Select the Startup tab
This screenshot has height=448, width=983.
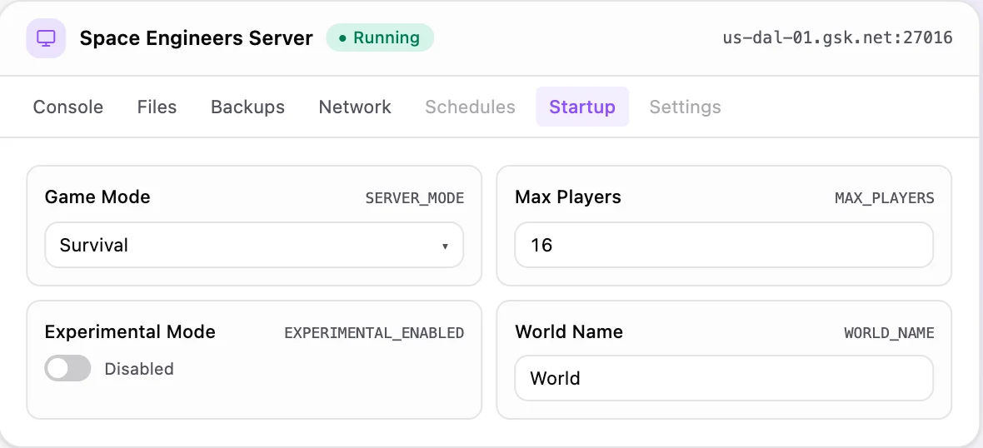click(582, 107)
